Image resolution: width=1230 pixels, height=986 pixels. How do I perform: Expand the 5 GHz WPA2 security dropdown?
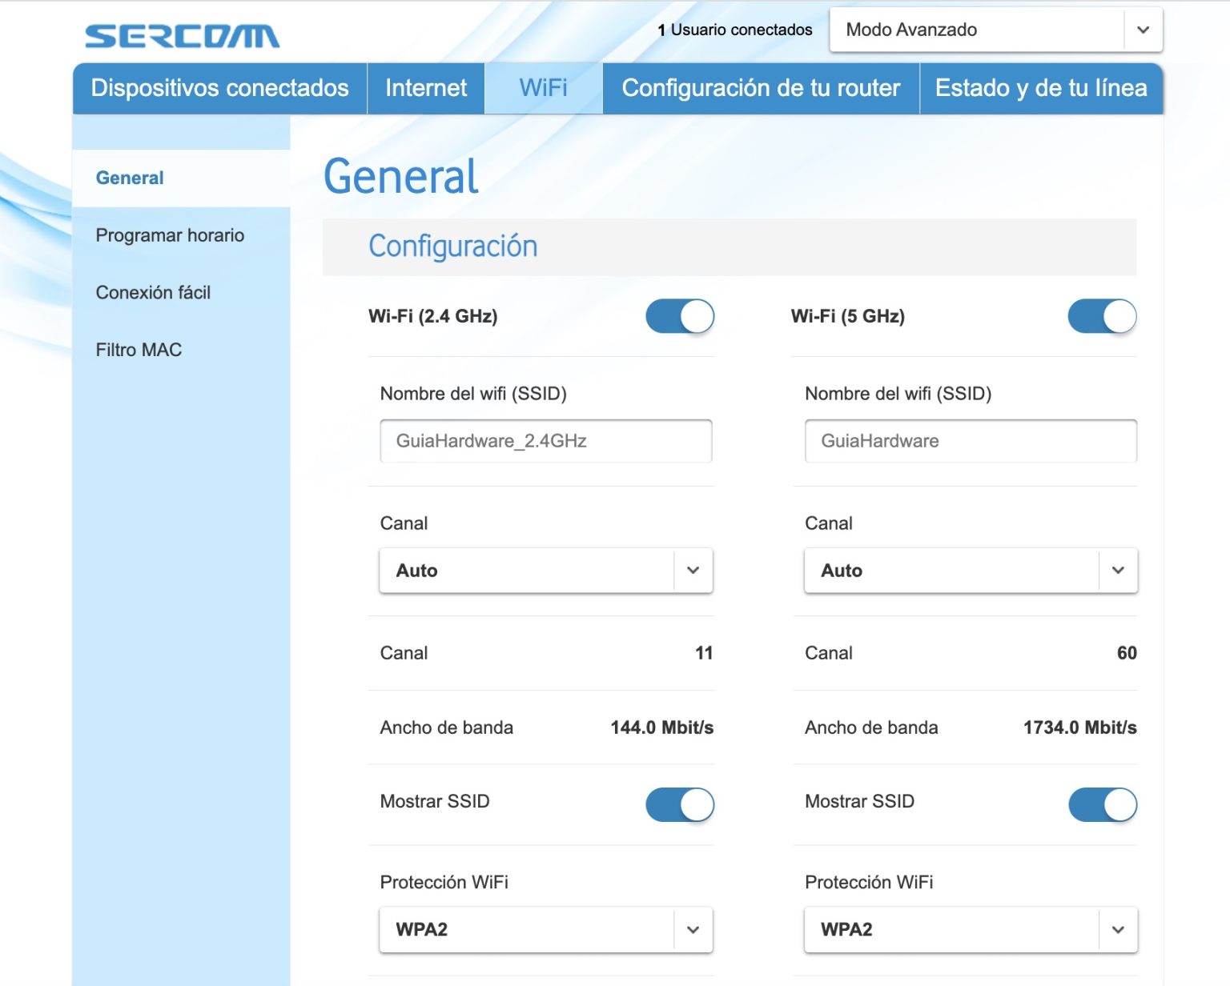tap(969, 929)
